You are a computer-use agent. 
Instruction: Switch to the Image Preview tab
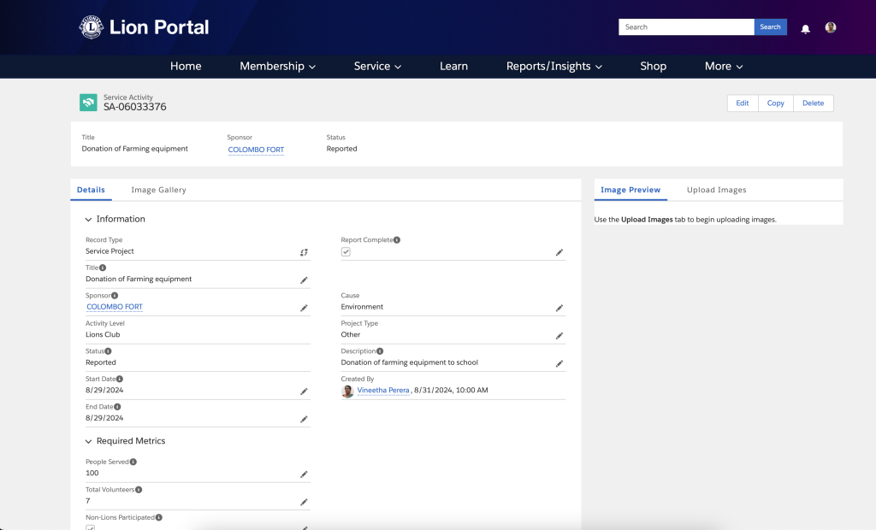coord(630,190)
